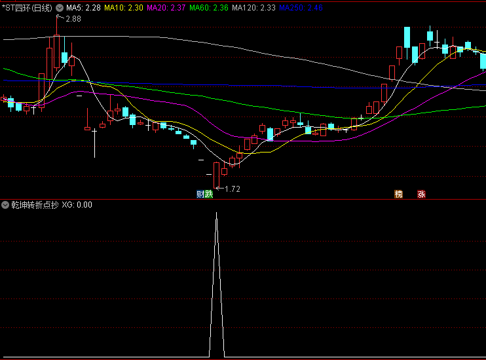The height and width of the screenshot is (360, 486).
Task: Select the red candlestick at the 1.72 low
Action: click(x=216, y=175)
